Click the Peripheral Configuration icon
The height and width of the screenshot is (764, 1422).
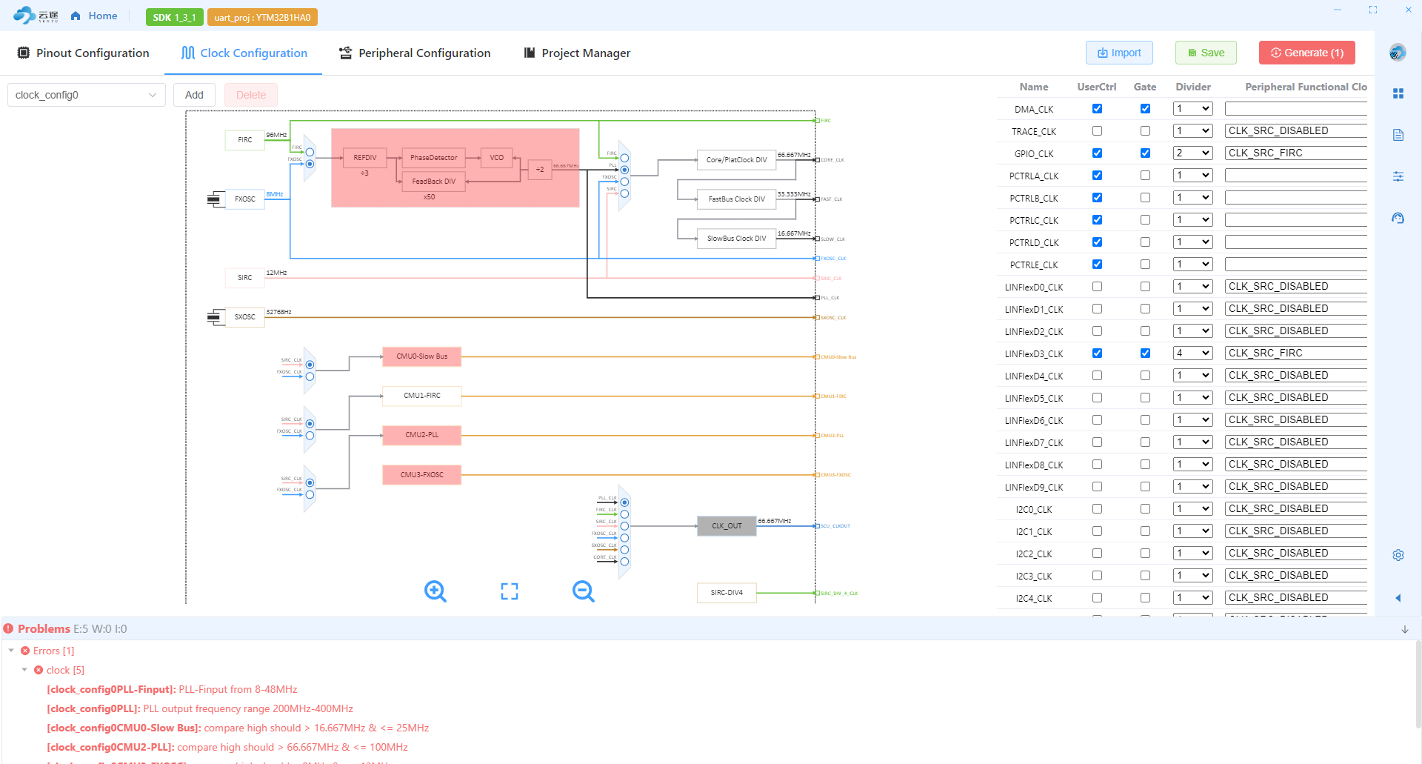346,53
